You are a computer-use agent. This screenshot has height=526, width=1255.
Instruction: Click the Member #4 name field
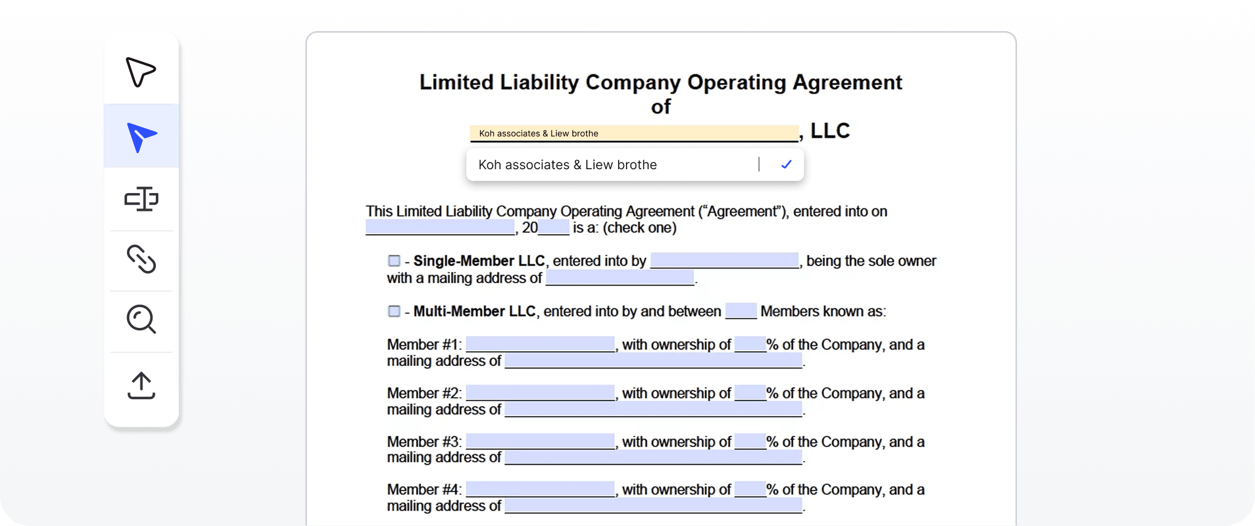(x=540, y=489)
